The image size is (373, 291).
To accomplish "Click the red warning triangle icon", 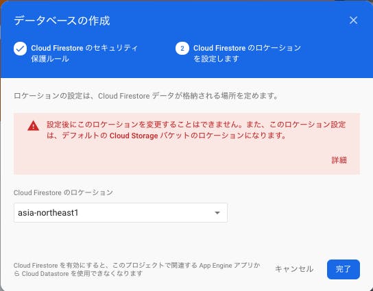I will (x=34, y=126).
